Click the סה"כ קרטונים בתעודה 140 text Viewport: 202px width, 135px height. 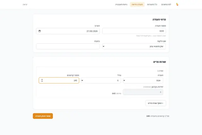point(158,116)
